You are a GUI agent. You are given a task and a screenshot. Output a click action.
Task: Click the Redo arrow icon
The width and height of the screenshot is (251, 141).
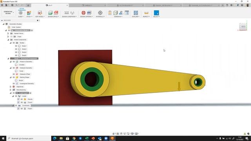[22, 5]
